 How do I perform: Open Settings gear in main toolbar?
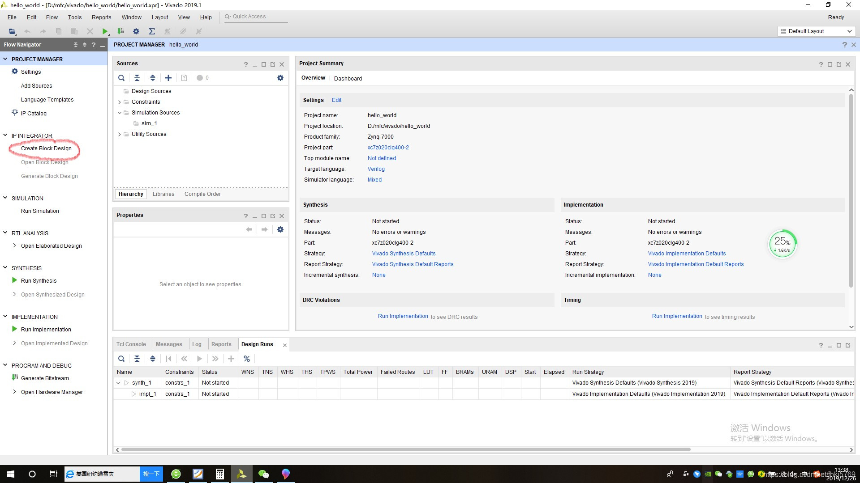136,31
